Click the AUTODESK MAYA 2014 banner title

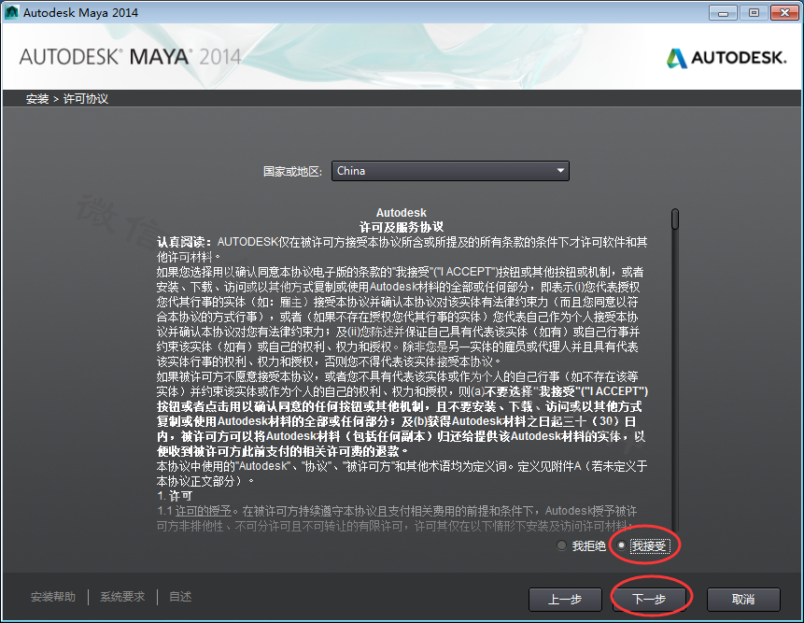[x=130, y=56]
